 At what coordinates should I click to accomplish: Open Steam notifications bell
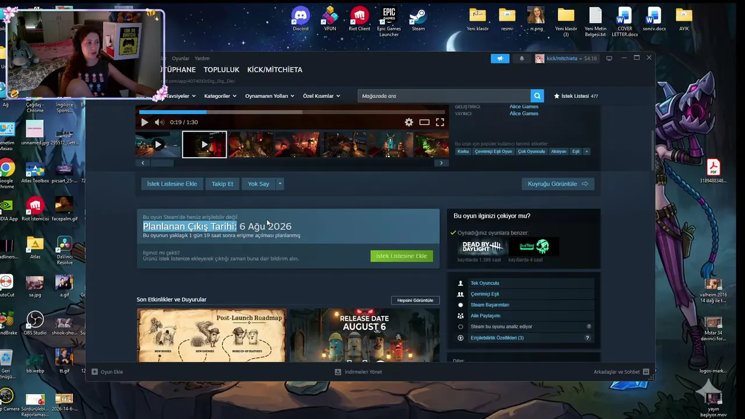pyautogui.click(x=521, y=58)
